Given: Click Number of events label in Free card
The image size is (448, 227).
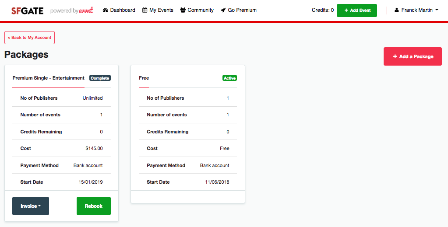Looking at the screenshot, I should (167, 115).
